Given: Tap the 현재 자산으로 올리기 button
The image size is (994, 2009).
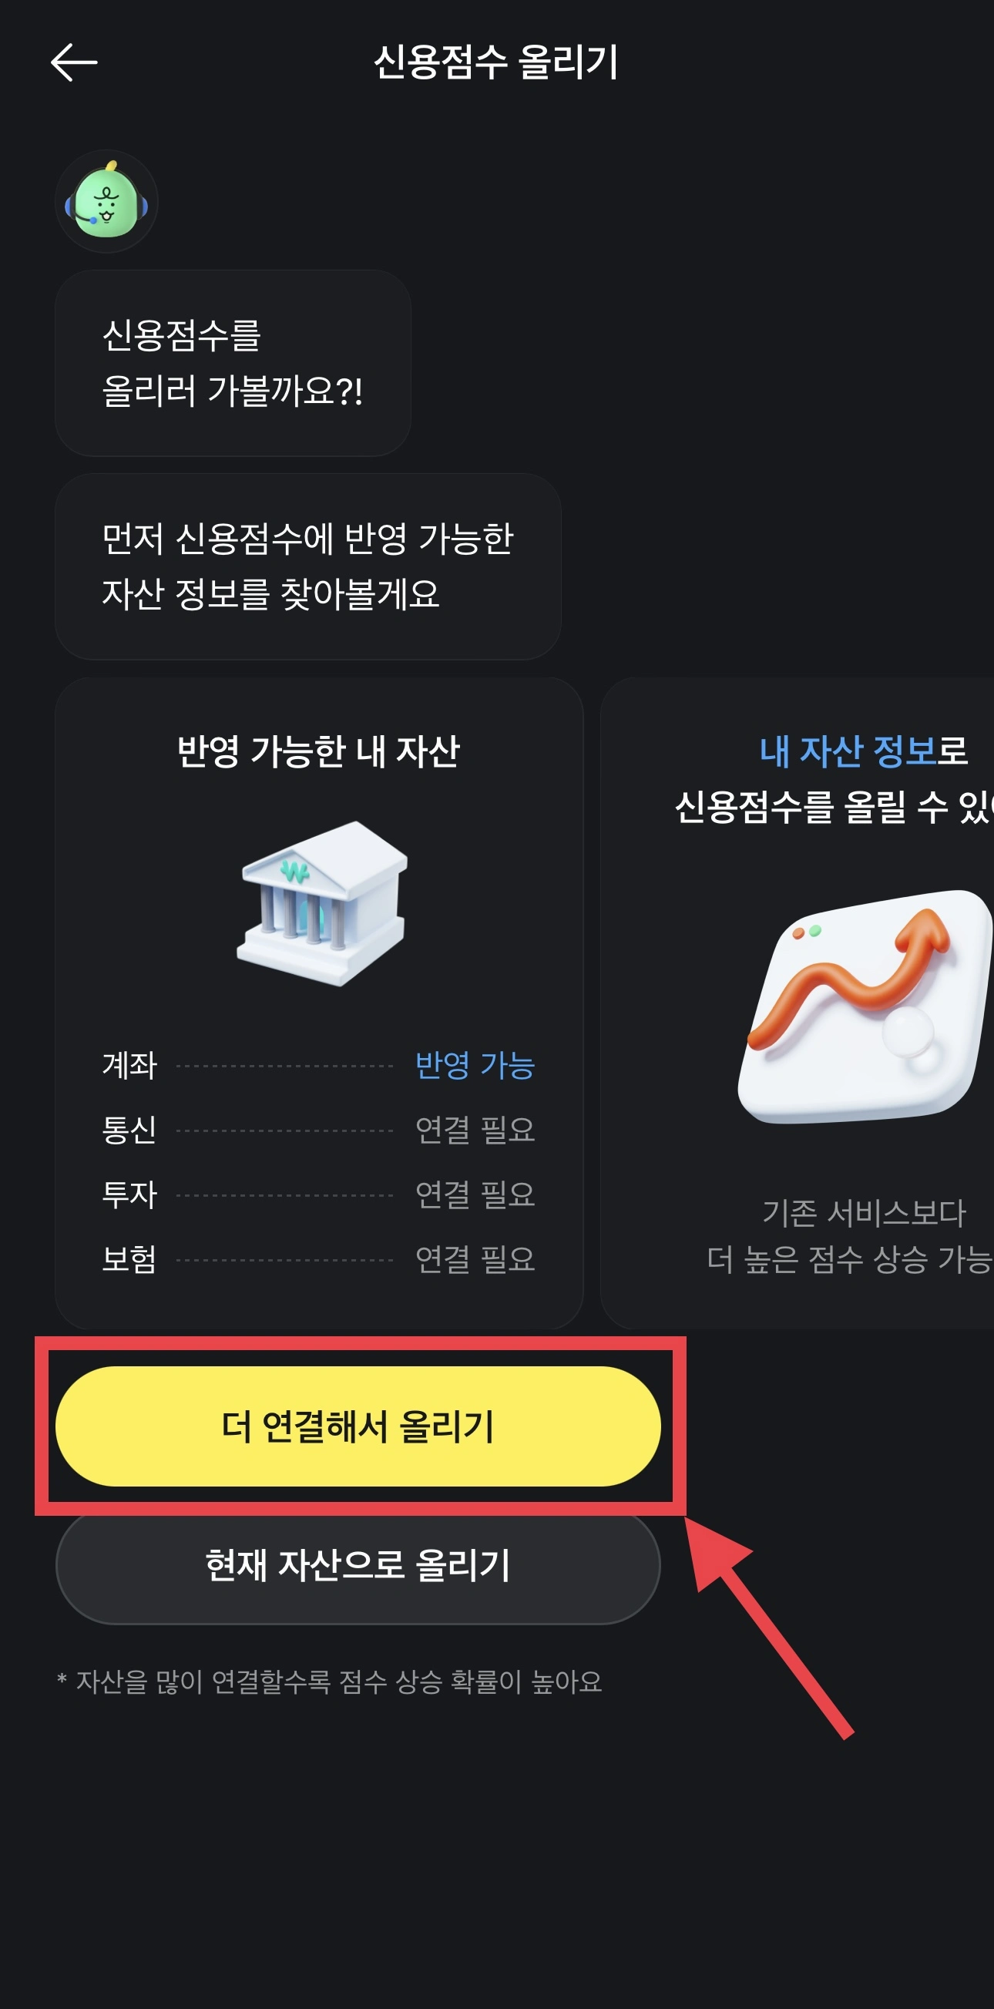Looking at the screenshot, I should [358, 1565].
